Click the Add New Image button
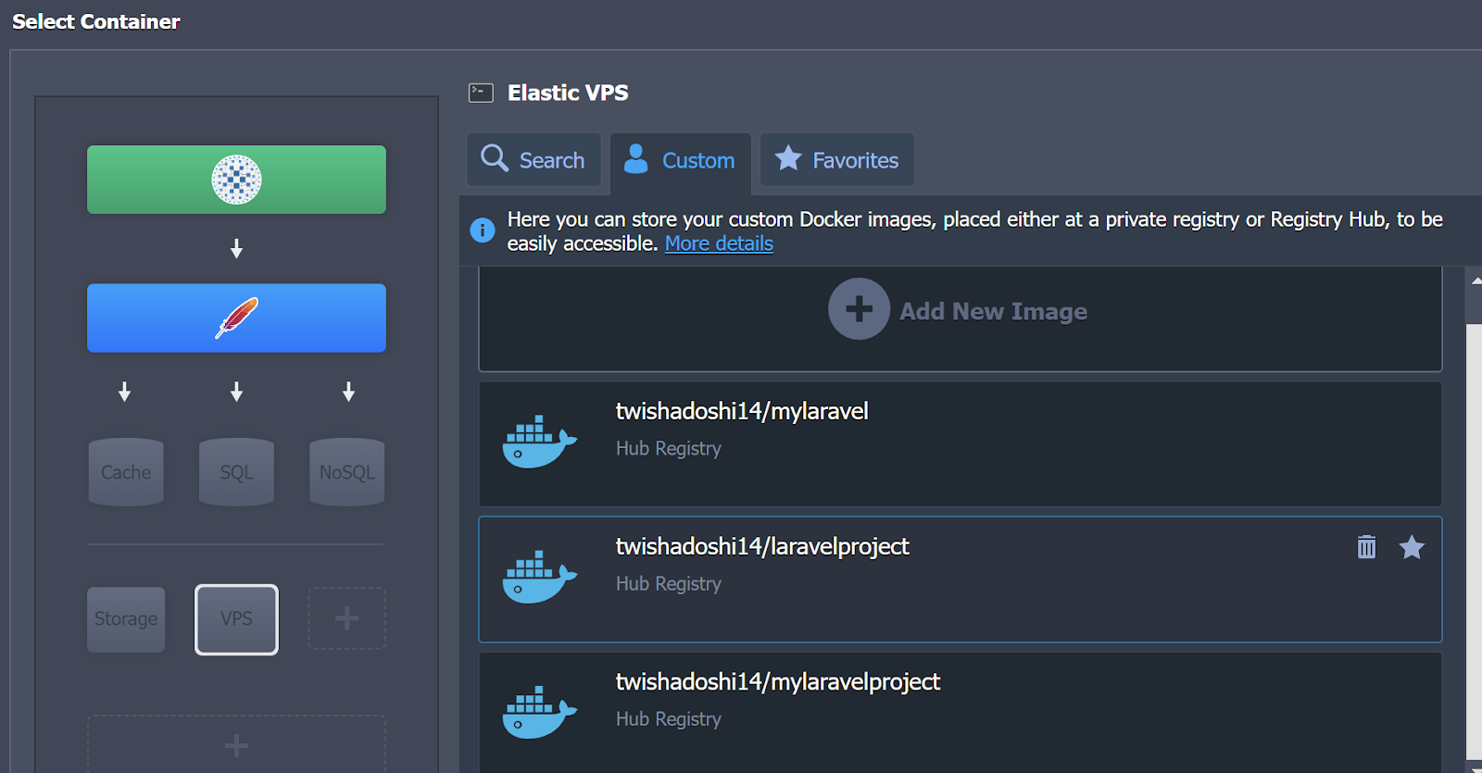Image resolution: width=1482 pixels, height=773 pixels. (959, 311)
